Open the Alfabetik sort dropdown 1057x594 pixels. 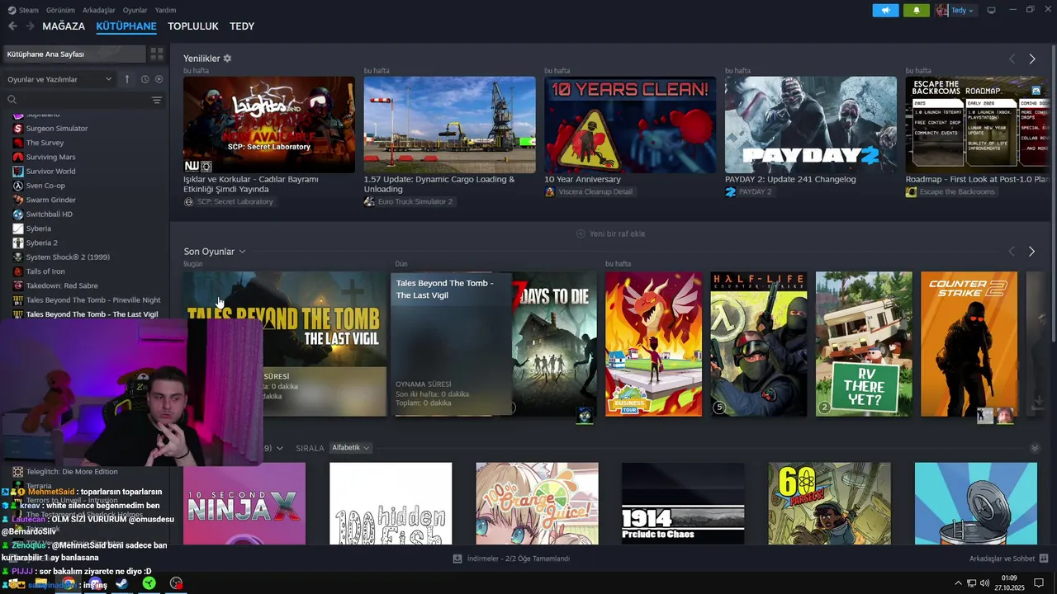click(350, 448)
